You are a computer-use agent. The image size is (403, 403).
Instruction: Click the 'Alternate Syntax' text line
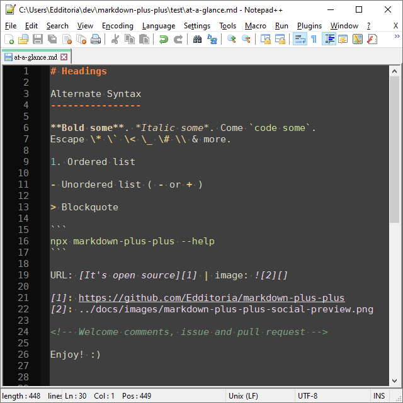click(96, 94)
